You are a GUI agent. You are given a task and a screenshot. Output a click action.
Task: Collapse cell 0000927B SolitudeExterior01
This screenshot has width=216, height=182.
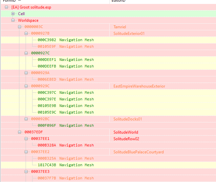pos(26,34)
